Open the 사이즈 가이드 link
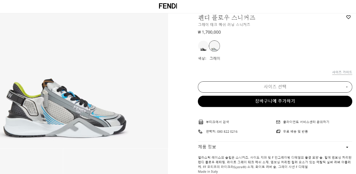 coord(342,72)
